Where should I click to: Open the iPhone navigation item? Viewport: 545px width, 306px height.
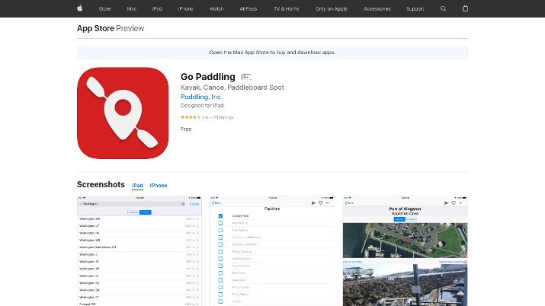[186, 8]
